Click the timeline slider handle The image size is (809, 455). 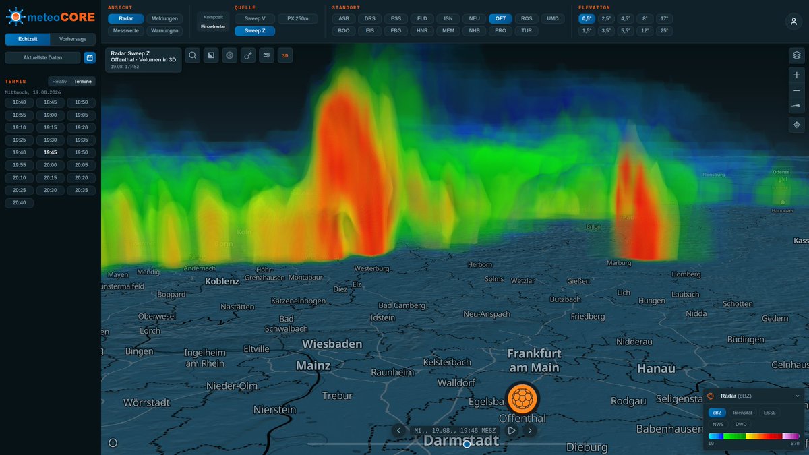tap(467, 444)
